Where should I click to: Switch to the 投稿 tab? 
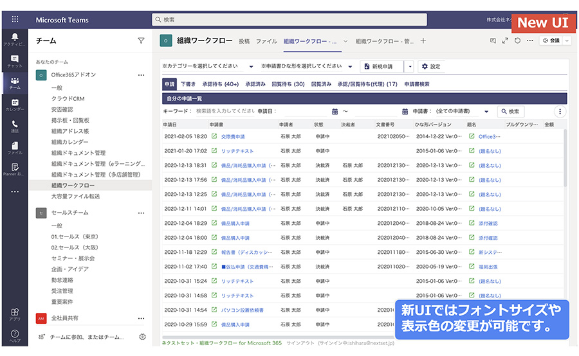[x=244, y=41]
